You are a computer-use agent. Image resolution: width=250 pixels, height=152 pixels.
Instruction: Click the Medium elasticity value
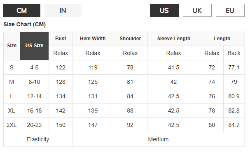[x=158, y=139]
